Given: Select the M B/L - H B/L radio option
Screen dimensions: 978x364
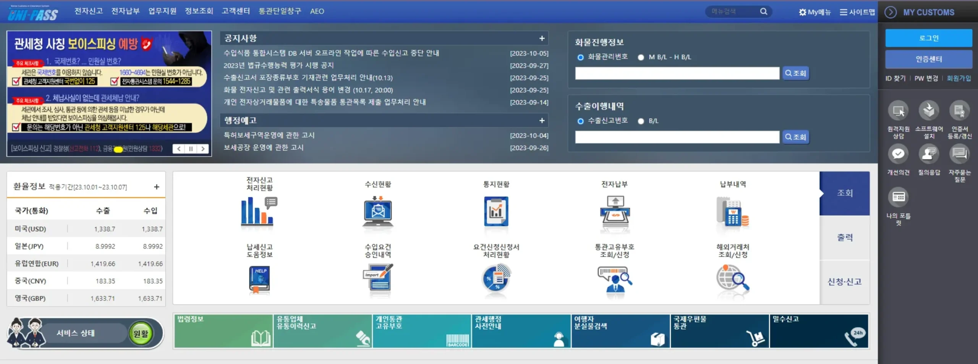Looking at the screenshot, I should tap(641, 57).
